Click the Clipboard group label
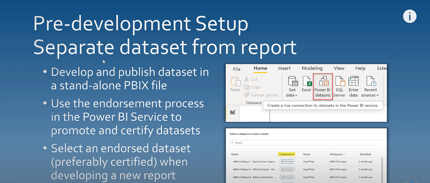This screenshot has width=430, height=183. click(253, 102)
